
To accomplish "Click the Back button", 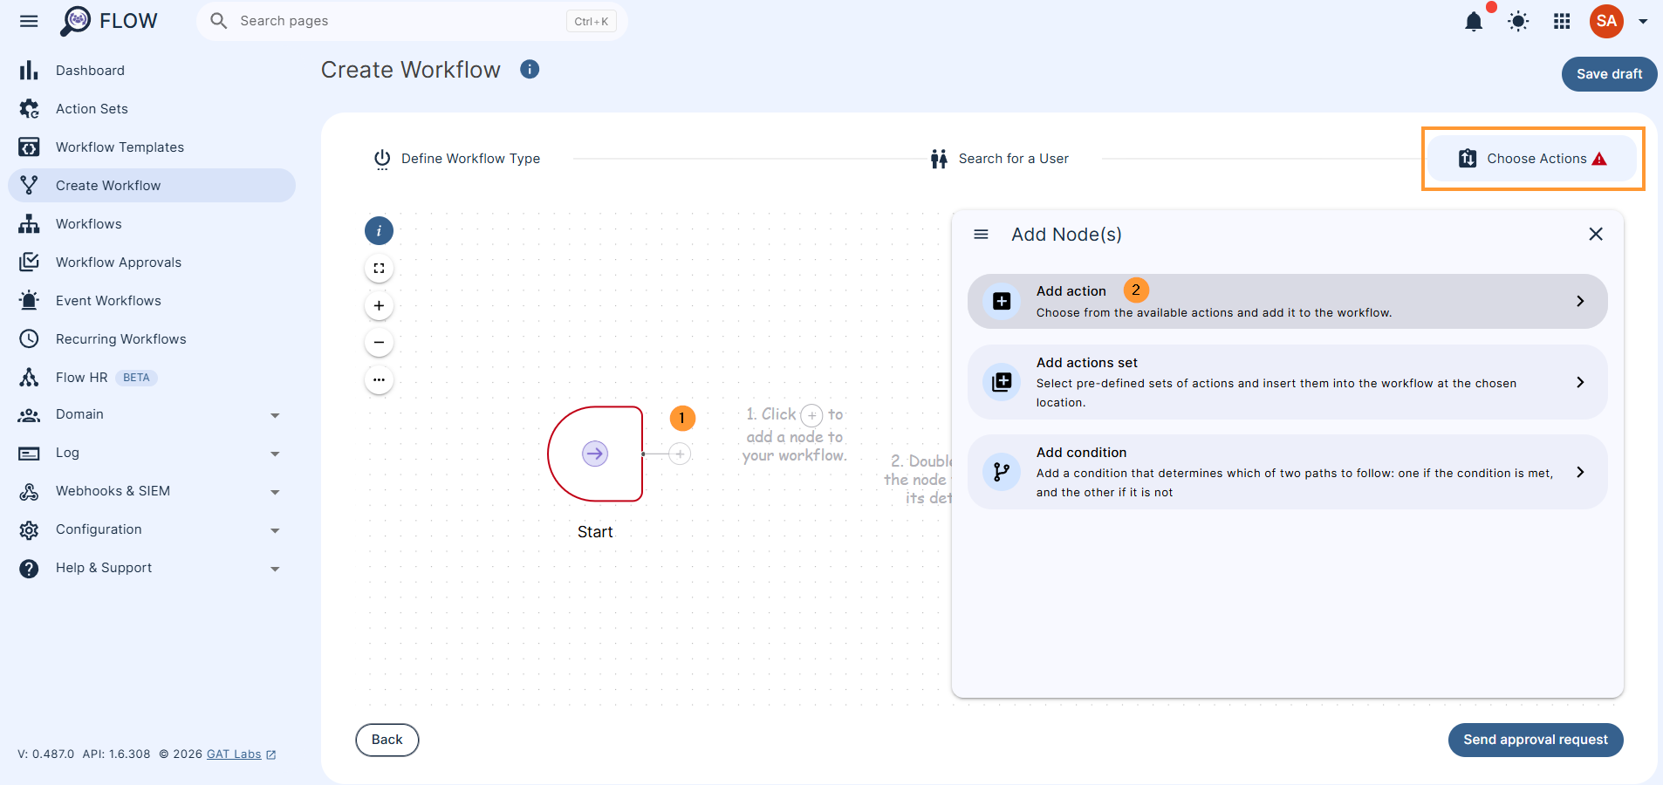I will [x=387, y=740].
